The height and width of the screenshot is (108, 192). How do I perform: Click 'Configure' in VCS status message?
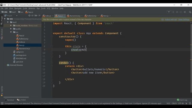point(137,103)
